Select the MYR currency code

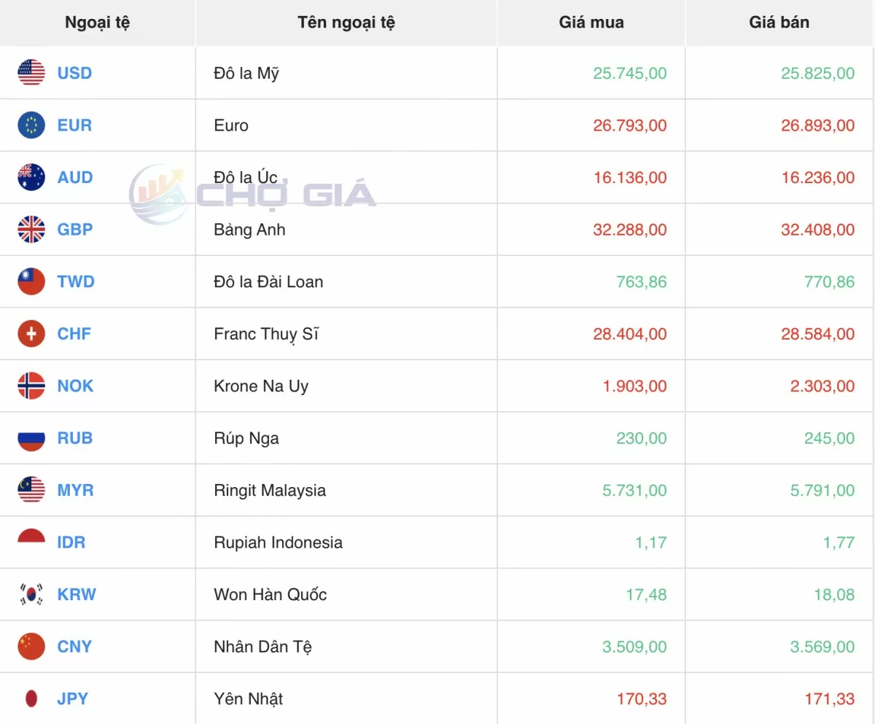75,490
